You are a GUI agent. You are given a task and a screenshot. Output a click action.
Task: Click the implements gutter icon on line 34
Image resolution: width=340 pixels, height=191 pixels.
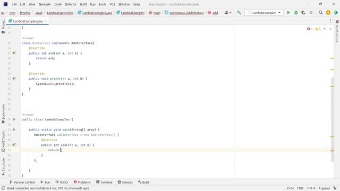[x=14, y=145]
